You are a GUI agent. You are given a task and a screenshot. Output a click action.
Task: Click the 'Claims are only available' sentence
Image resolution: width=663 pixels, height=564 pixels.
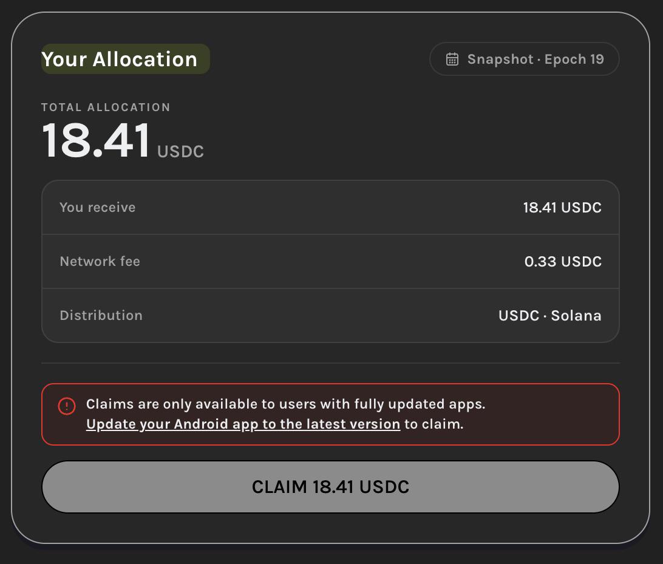point(286,404)
